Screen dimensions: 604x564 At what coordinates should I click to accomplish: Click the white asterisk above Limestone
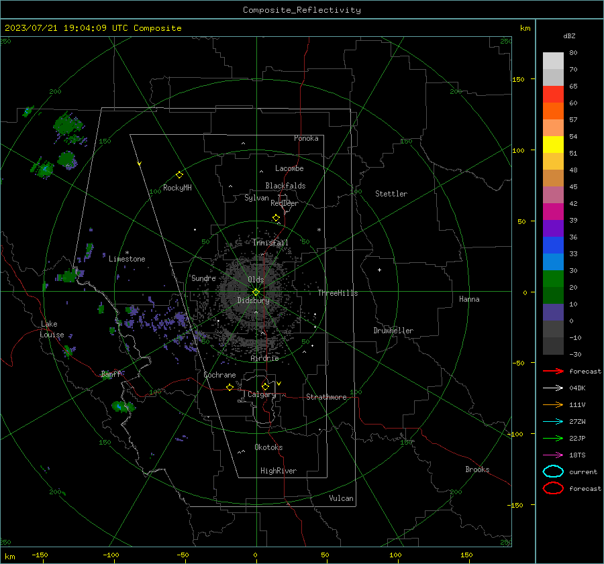pyautogui.click(x=127, y=253)
